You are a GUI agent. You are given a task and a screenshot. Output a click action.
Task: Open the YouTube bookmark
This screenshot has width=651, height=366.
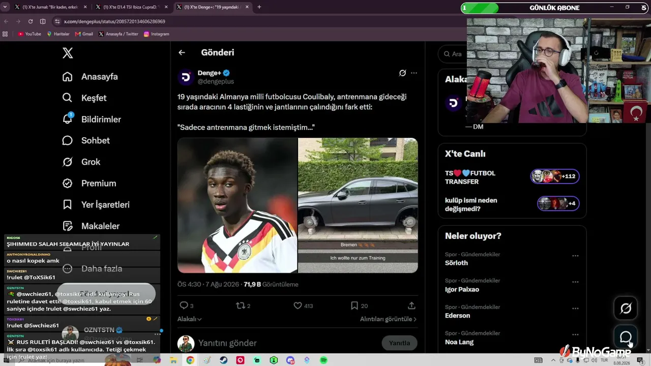(29, 34)
